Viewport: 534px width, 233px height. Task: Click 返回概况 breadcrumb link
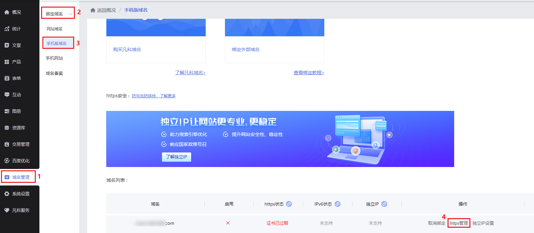(106, 10)
